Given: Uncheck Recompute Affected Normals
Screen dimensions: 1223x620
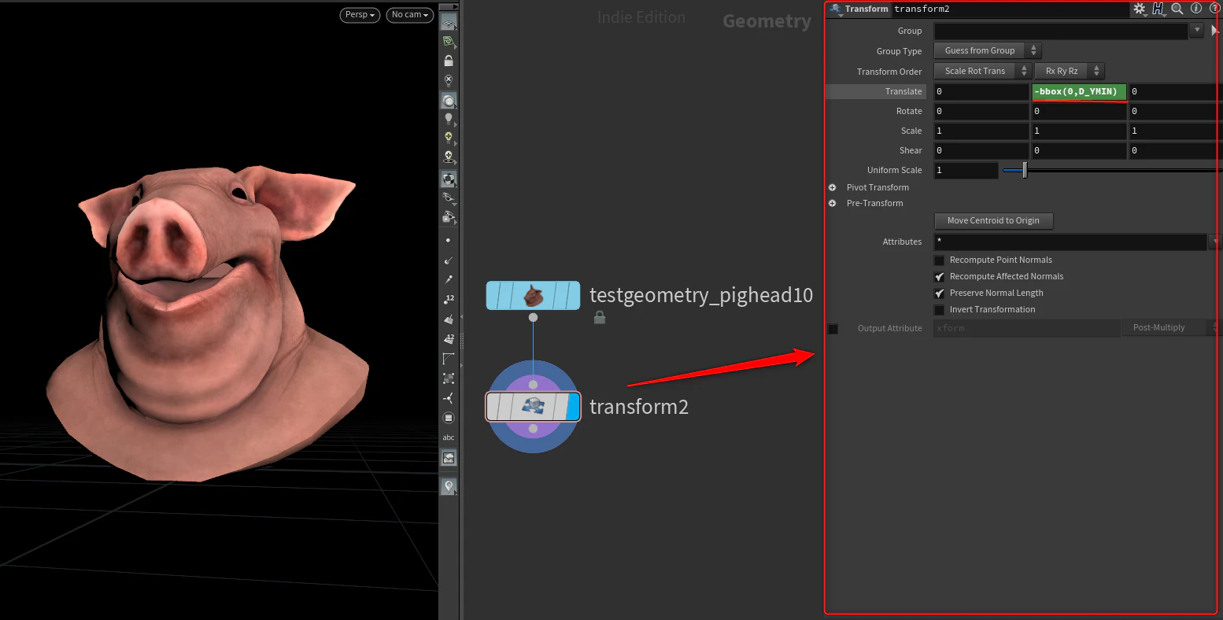Looking at the screenshot, I should tap(939, 277).
